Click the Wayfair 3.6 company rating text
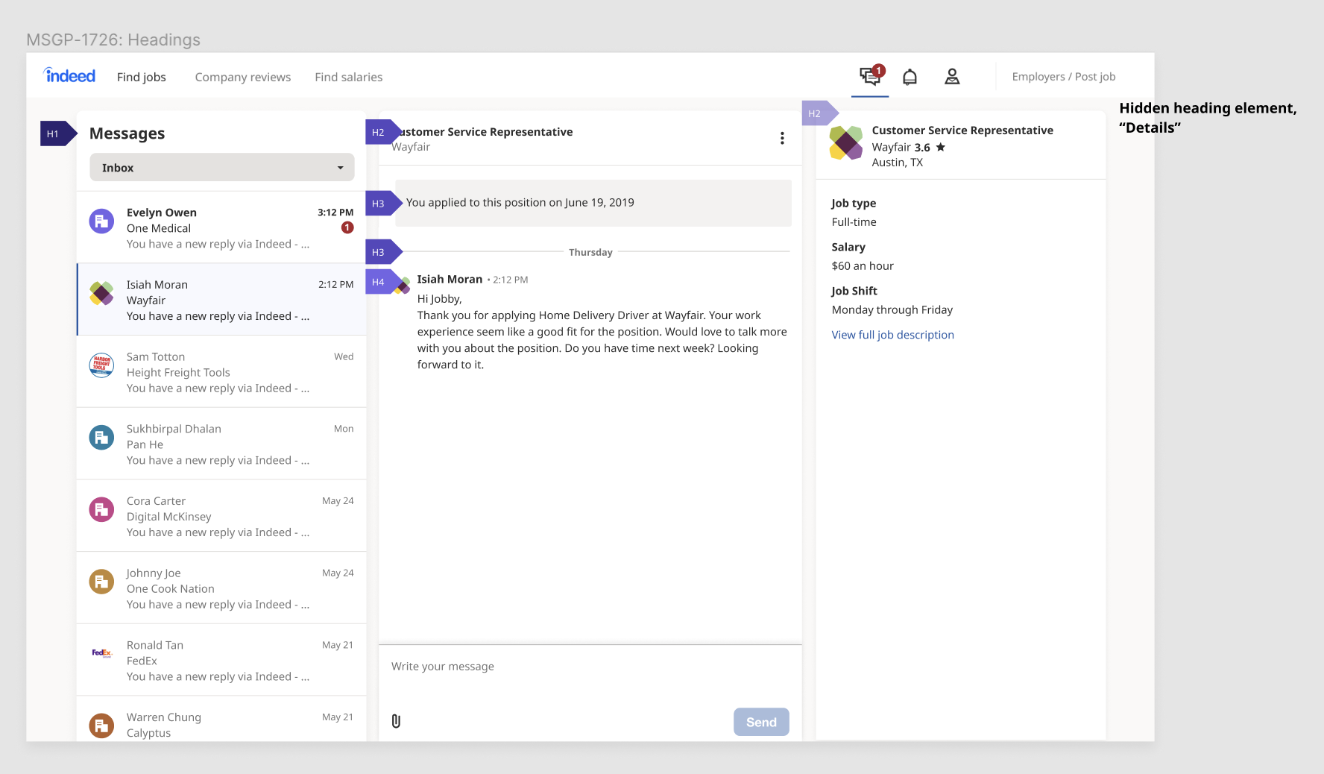The height and width of the screenshot is (774, 1324). click(x=901, y=147)
